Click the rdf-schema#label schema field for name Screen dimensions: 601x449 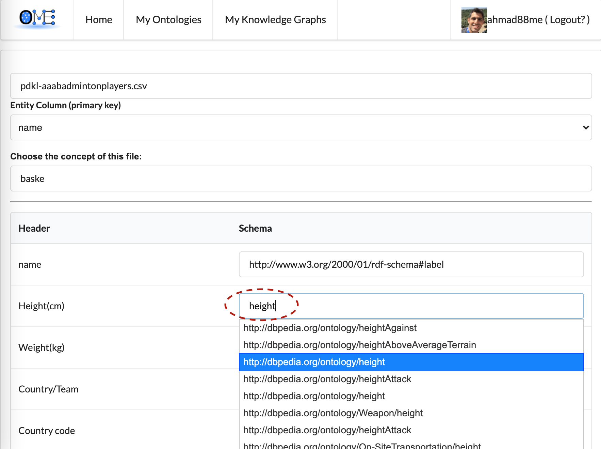[411, 264]
